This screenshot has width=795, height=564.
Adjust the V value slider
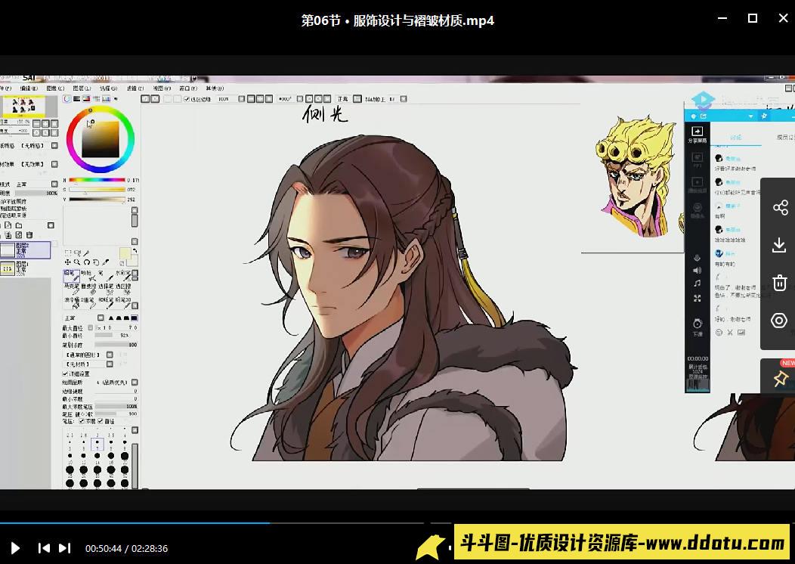[97, 200]
